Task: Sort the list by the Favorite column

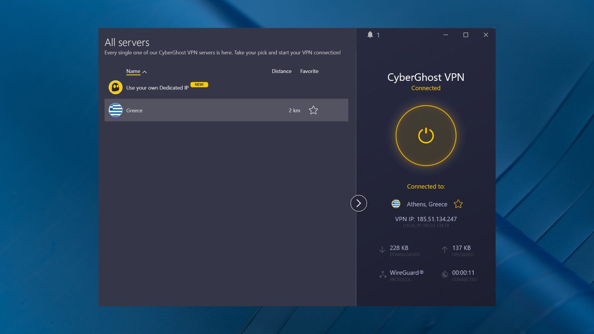Action: [309, 71]
